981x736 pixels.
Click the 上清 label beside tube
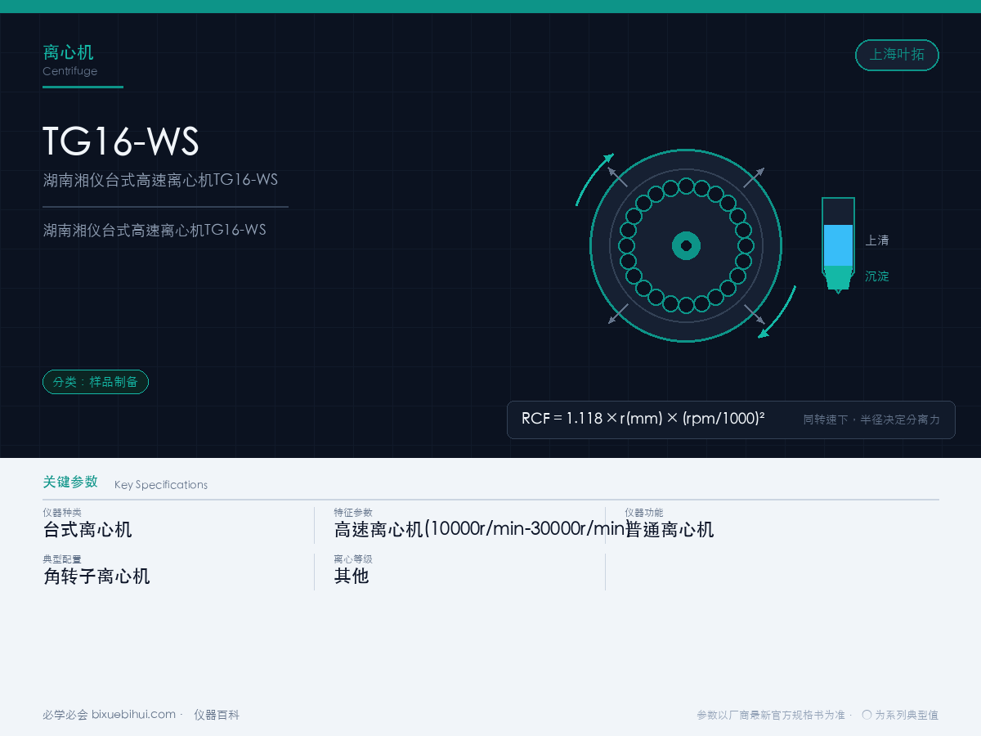tap(877, 240)
